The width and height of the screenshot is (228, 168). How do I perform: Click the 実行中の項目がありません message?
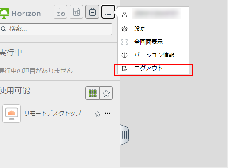(36, 71)
